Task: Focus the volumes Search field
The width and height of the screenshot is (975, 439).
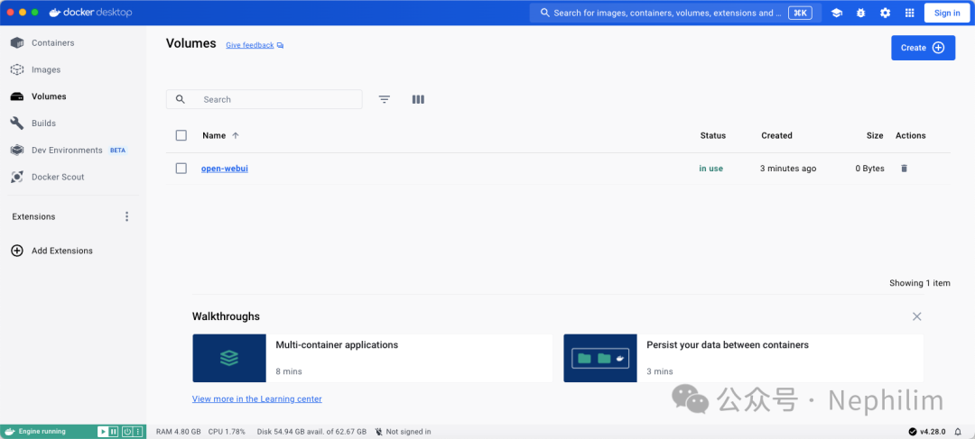Action: 265,99
